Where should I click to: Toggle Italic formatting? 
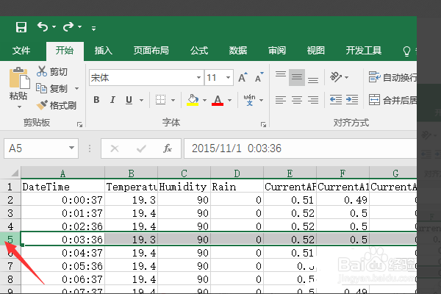pos(112,100)
